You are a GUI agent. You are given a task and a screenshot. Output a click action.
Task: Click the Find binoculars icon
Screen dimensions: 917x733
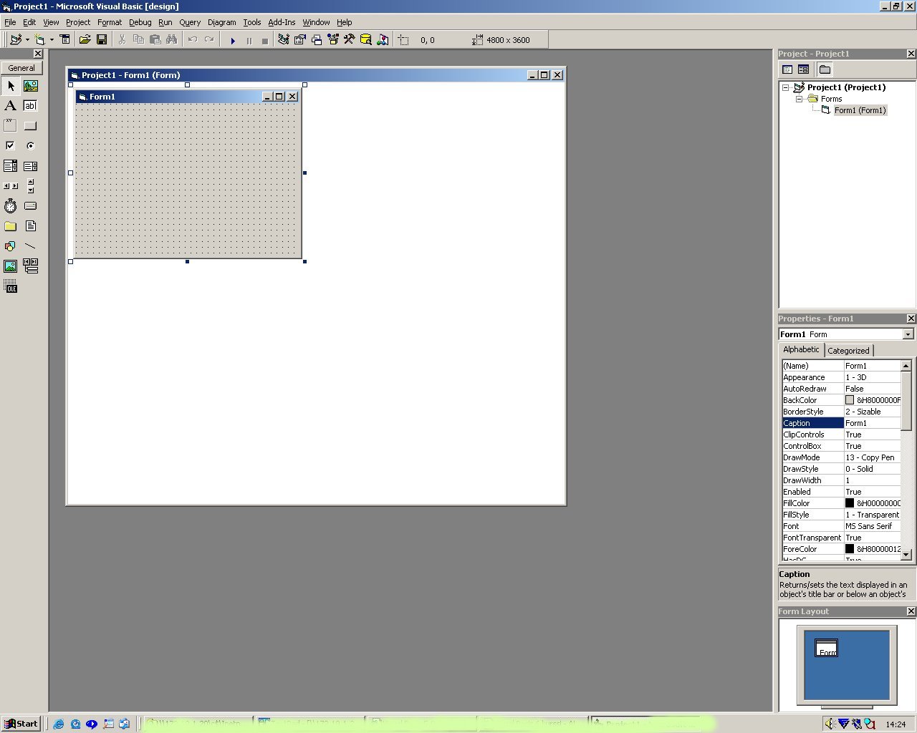pyautogui.click(x=171, y=40)
